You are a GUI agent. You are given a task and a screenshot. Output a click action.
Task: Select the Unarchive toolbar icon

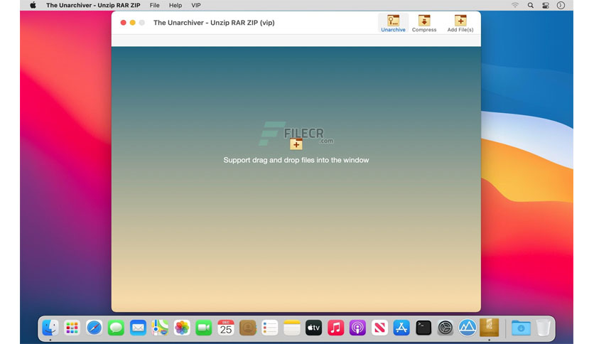[x=393, y=23]
